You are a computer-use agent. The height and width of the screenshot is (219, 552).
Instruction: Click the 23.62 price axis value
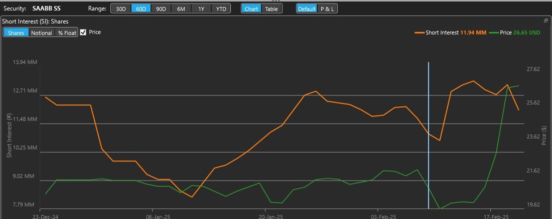pos(533,136)
